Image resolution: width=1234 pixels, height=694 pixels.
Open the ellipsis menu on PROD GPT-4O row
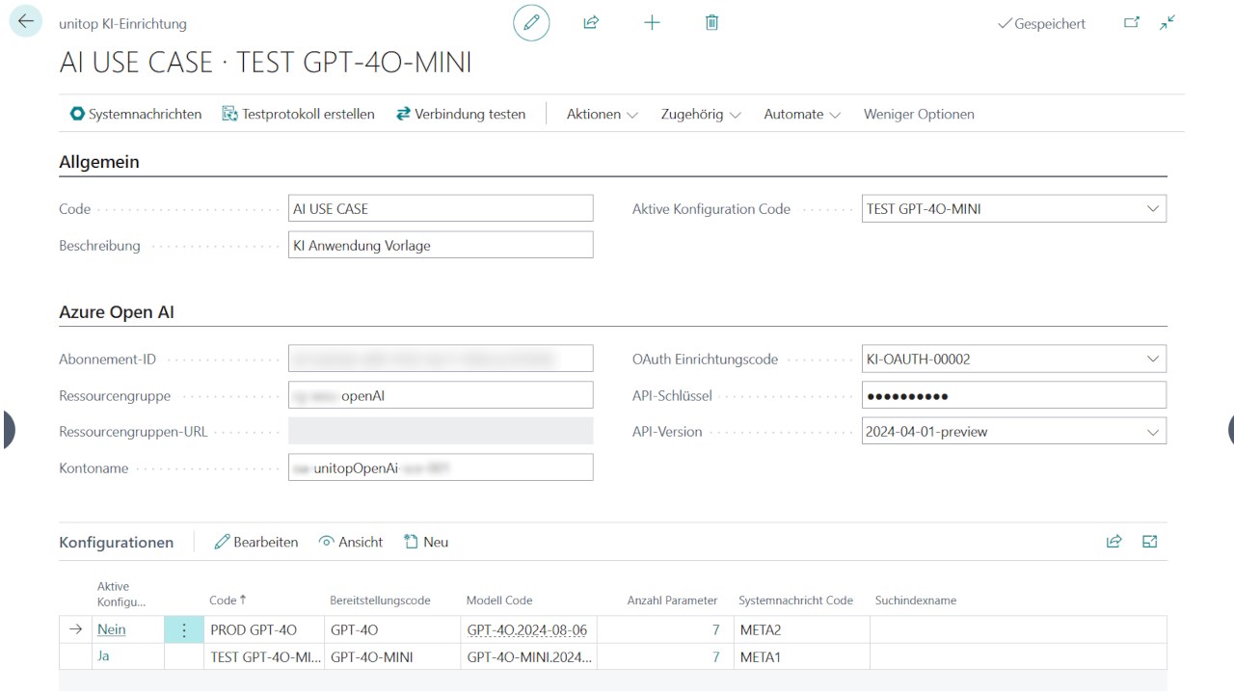point(184,629)
